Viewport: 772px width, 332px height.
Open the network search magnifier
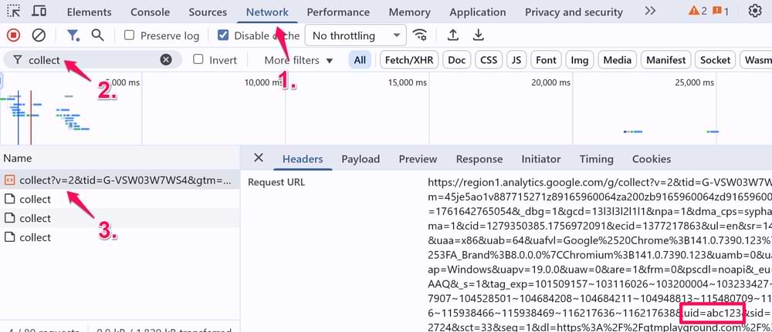pos(97,35)
